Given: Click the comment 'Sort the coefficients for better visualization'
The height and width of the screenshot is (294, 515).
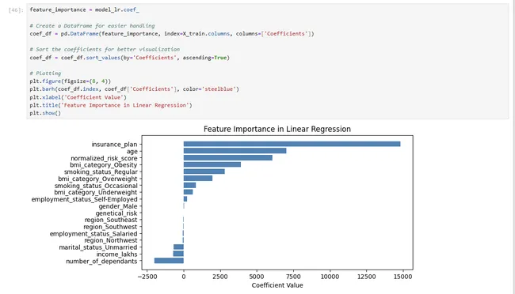Looking at the screenshot, I should (x=105, y=50).
